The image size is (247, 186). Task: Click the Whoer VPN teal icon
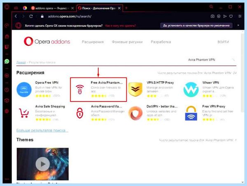191,90
